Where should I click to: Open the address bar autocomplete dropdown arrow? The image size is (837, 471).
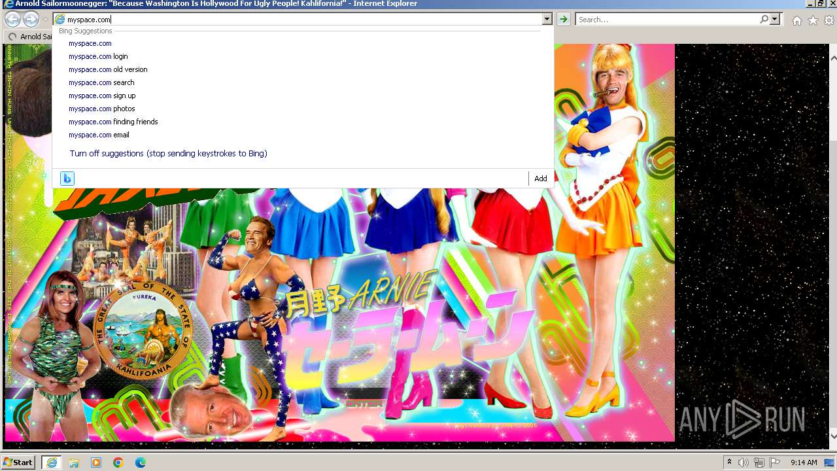tap(547, 20)
